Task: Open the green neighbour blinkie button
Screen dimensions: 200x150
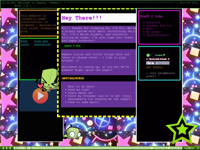Action: click(158, 55)
